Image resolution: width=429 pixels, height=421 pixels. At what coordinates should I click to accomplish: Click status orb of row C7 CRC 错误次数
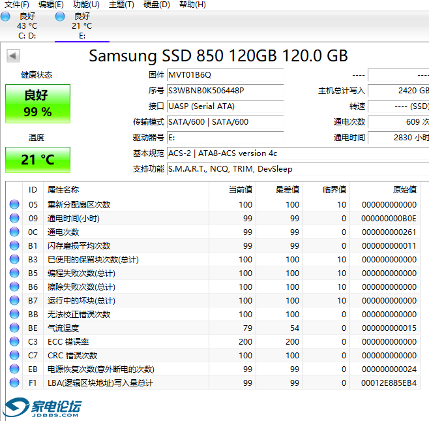tap(14, 355)
